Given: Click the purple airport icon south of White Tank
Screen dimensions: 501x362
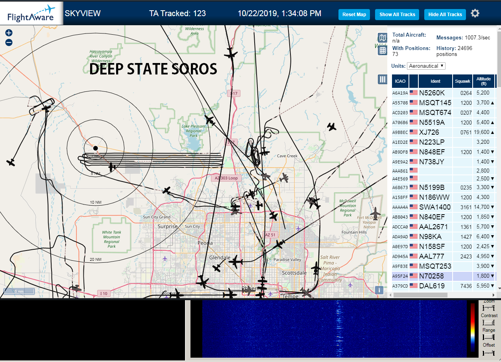Looking at the screenshot, I should pyautogui.click(x=165, y=258).
